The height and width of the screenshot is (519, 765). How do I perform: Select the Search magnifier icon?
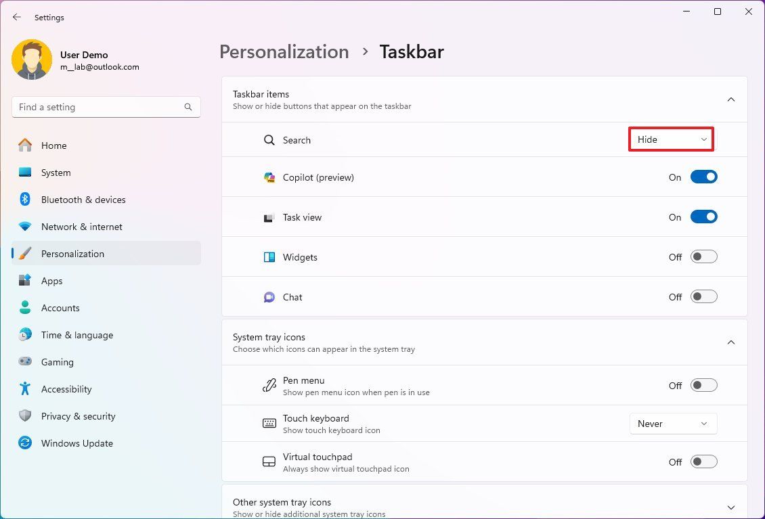269,140
